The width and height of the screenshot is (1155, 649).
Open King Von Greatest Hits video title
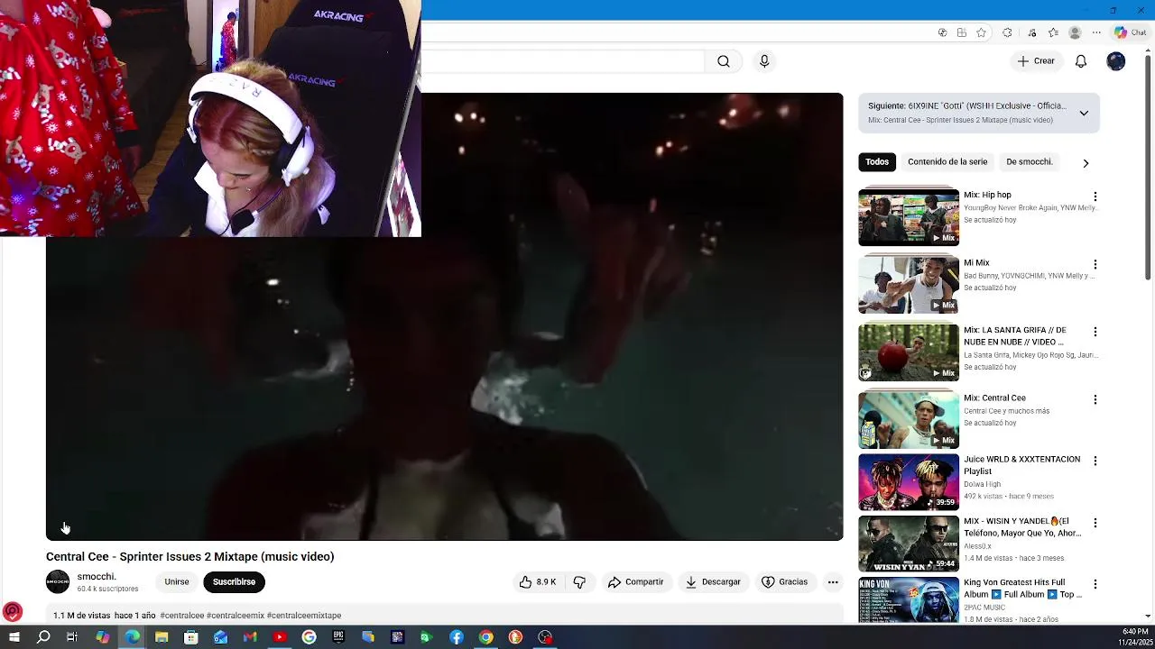point(1022,589)
